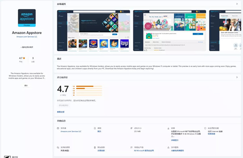
Task: Click the Amazon Appstore Preview logo icon
Action: point(27,18)
